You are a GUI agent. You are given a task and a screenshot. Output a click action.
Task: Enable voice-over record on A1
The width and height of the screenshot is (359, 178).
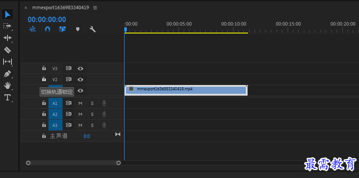[104, 103]
